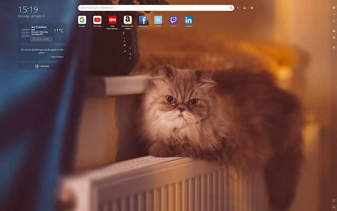Open the Facebook shortcut tile
The width and height of the screenshot is (337, 211).
point(143,20)
